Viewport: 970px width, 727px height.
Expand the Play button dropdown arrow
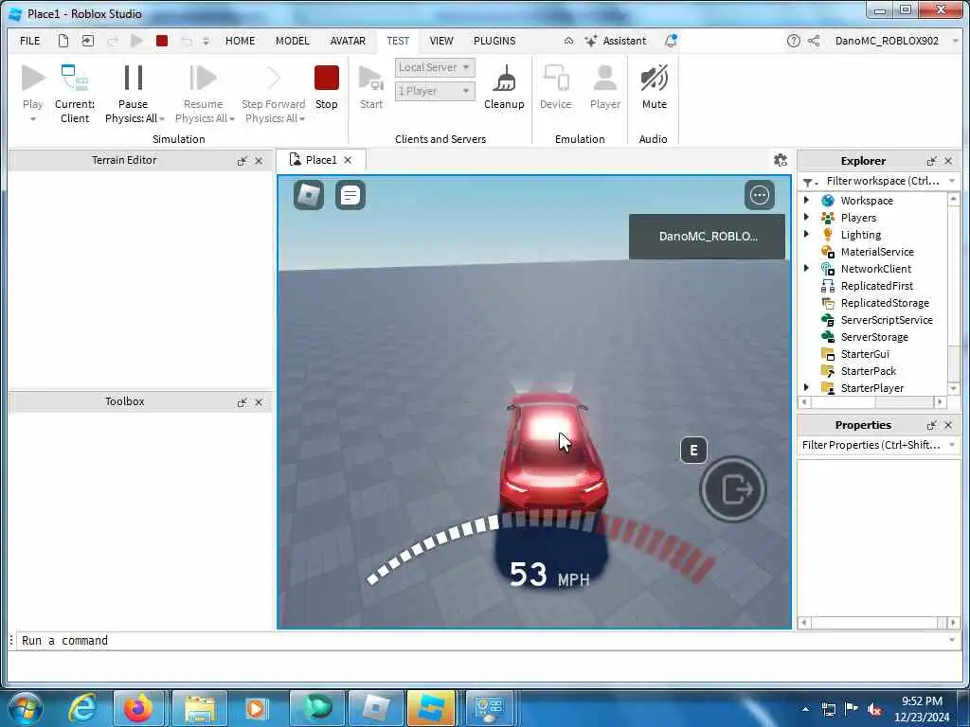33,118
